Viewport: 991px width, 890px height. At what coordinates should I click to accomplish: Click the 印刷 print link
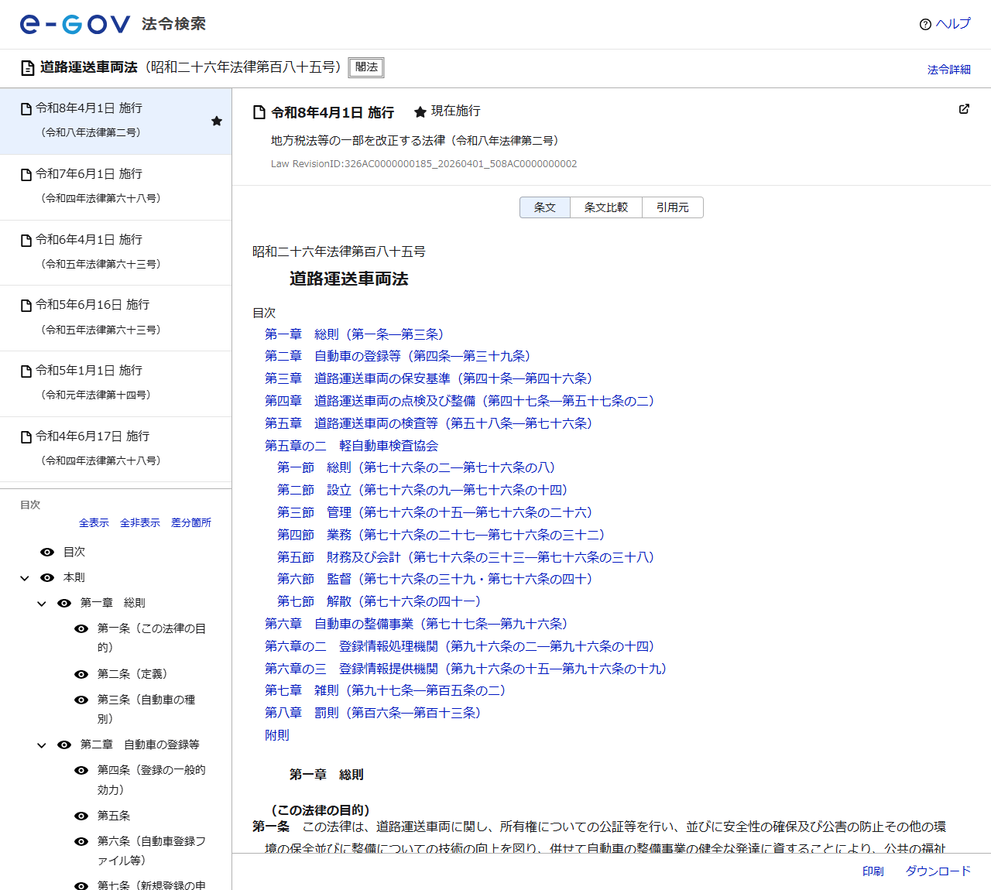pyautogui.click(x=873, y=871)
